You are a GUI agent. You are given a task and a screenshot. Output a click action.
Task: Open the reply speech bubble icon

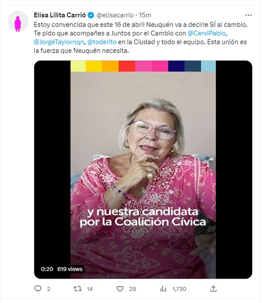38,289
